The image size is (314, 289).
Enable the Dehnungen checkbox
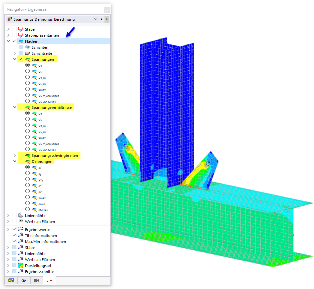click(21, 161)
